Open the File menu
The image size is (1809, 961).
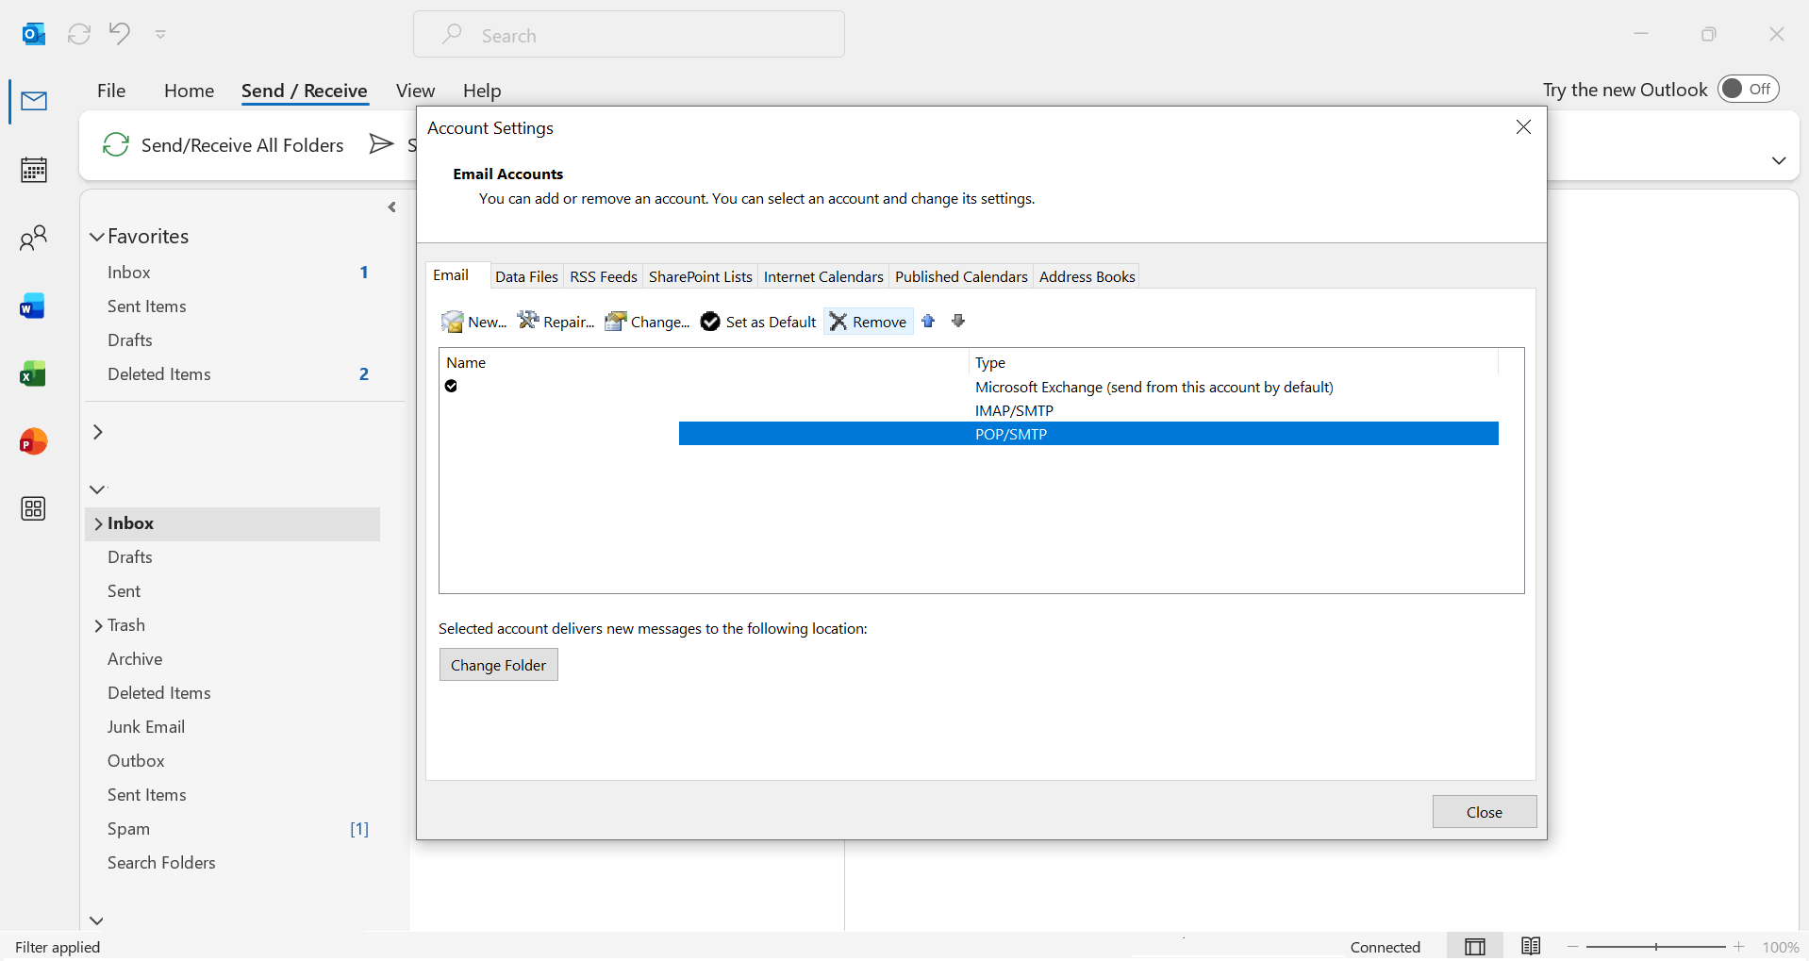click(x=111, y=91)
